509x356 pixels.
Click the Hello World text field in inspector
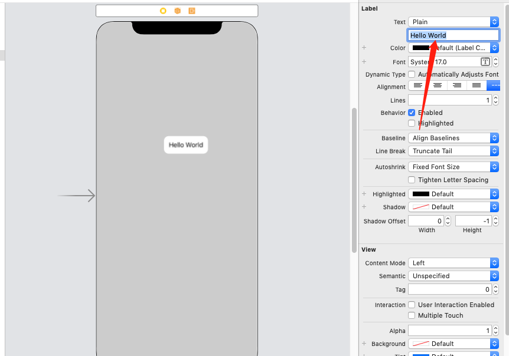(x=453, y=35)
